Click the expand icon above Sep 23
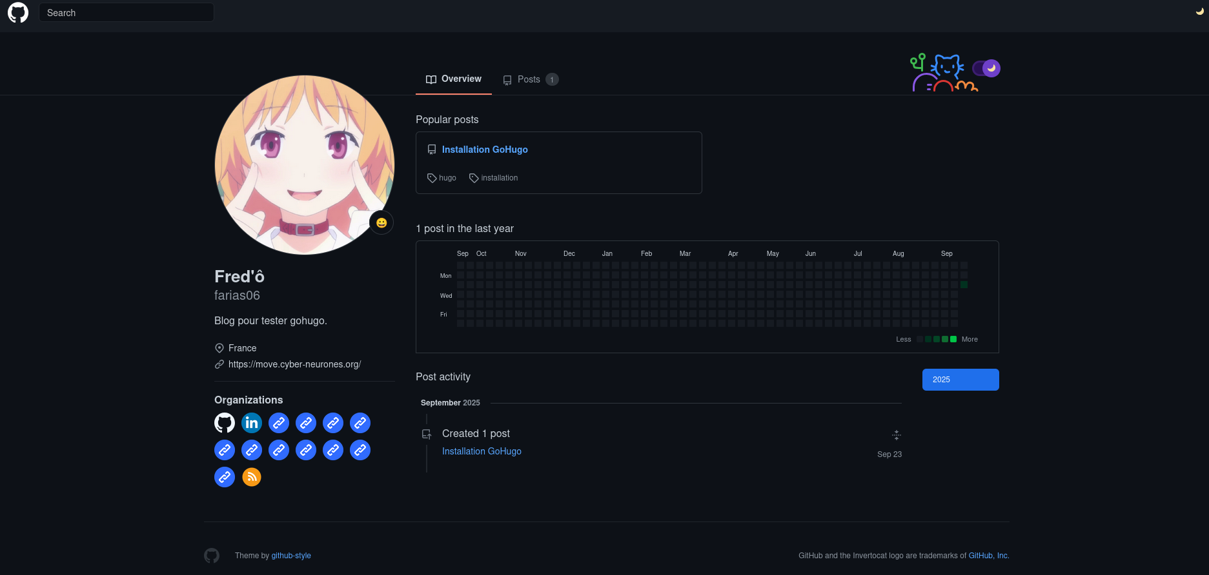 tap(896, 435)
